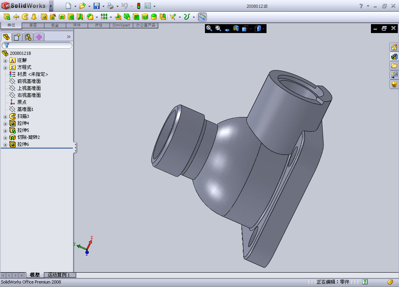Select the Lofted Cut tool
Image resolution: width=399 pixels, height=287 pixels.
(x=80, y=17)
